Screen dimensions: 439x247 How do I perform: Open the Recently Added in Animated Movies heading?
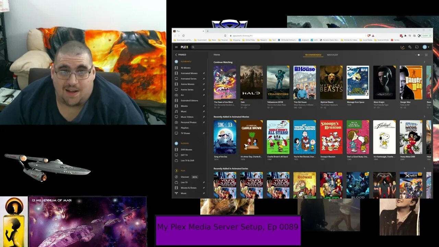click(x=231, y=117)
